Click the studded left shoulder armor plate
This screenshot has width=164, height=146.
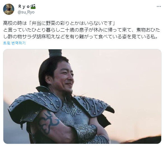[36, 103]
